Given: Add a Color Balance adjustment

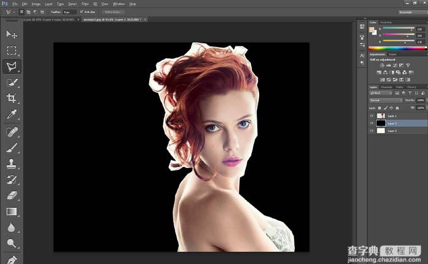Looking at the screenshot, I should pyautogui.click(x=385, y=73).
